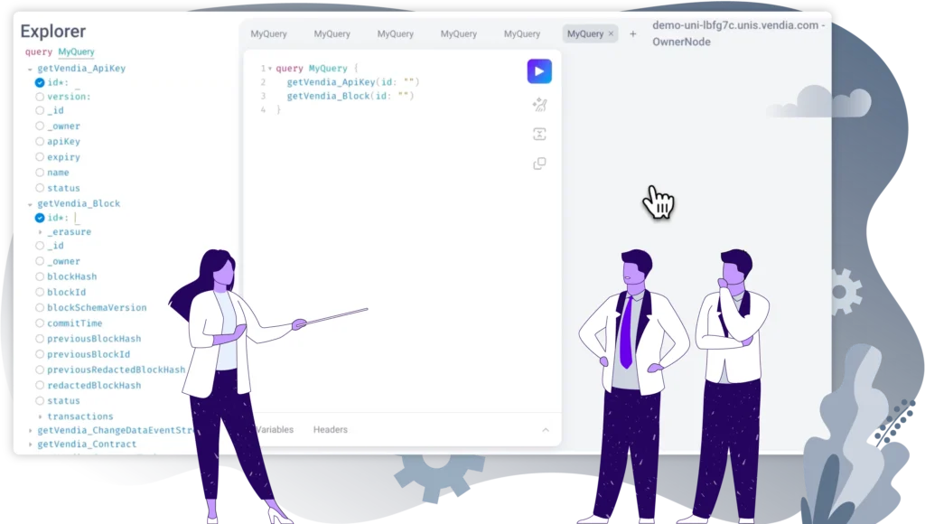925x524 pixels.
Task: Run the query with the play button
Action: [539, 71]
